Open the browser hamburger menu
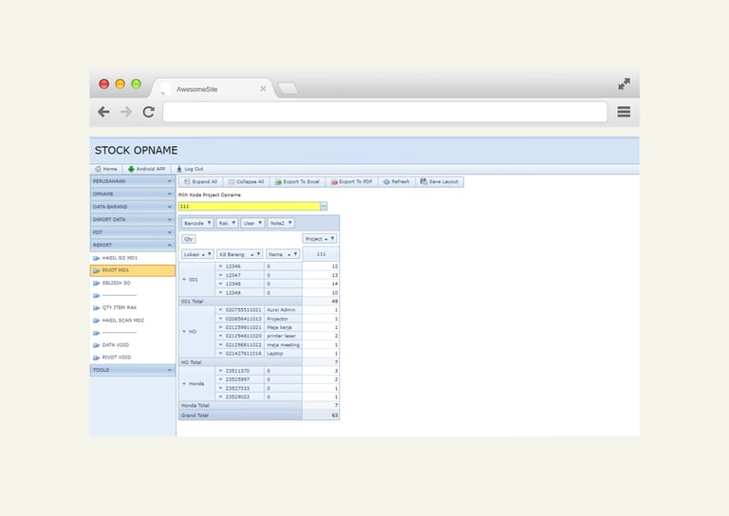The image size is (729, 516). (624, 112)
